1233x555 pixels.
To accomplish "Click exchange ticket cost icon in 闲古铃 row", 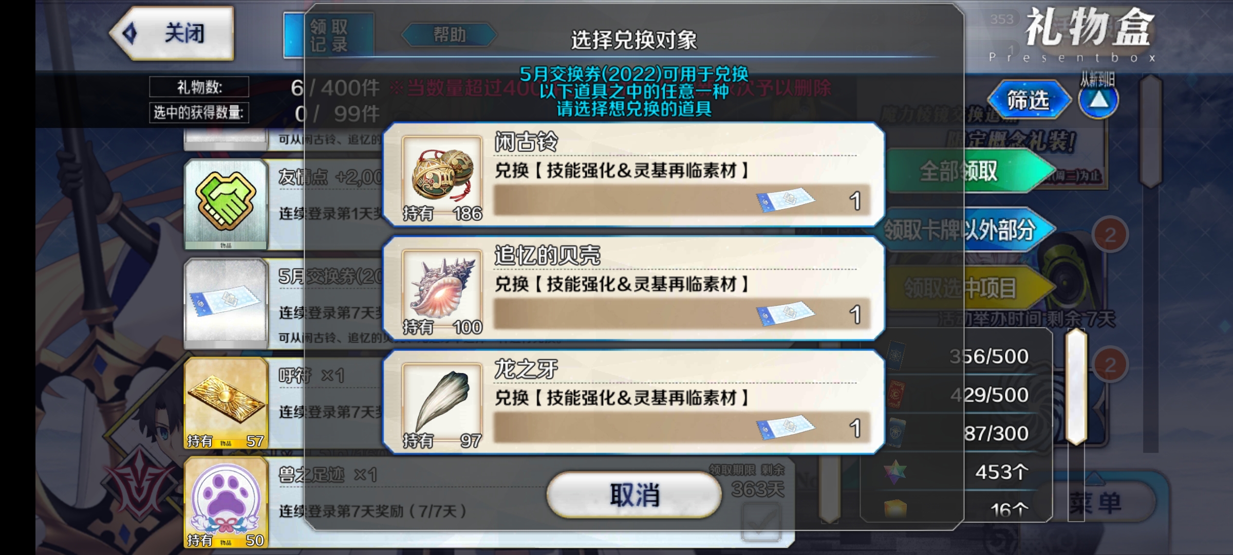I will pyautogui.click(x=785, y=200).
